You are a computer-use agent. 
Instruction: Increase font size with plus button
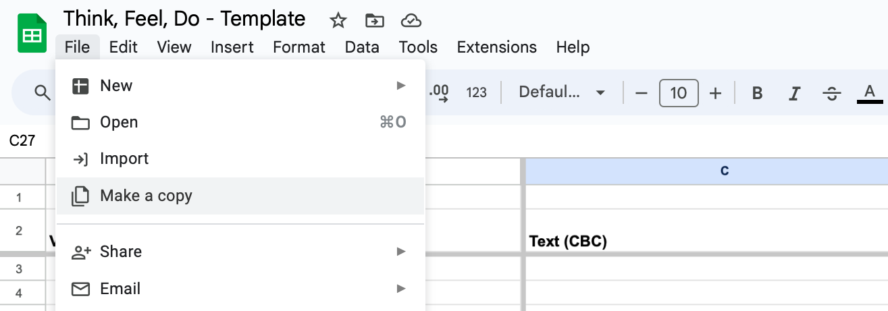click(716, 92)
